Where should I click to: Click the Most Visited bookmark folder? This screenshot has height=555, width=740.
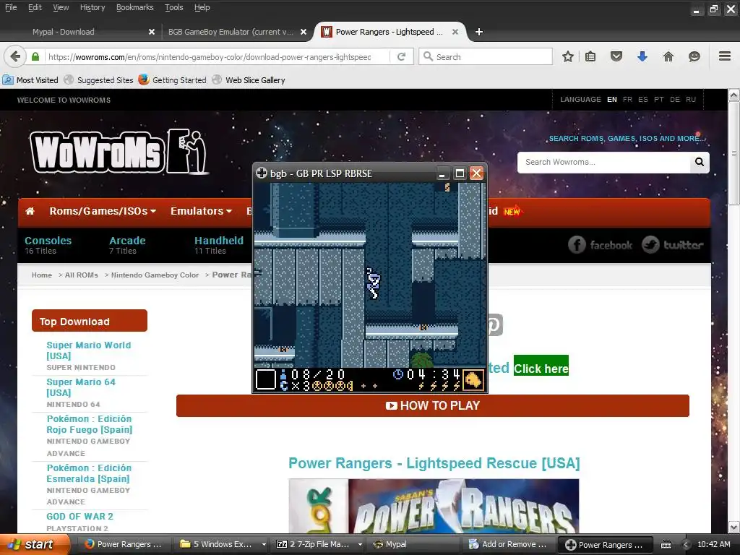(30, 80)
